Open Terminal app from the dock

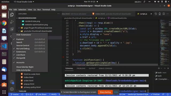coord(4,54)
